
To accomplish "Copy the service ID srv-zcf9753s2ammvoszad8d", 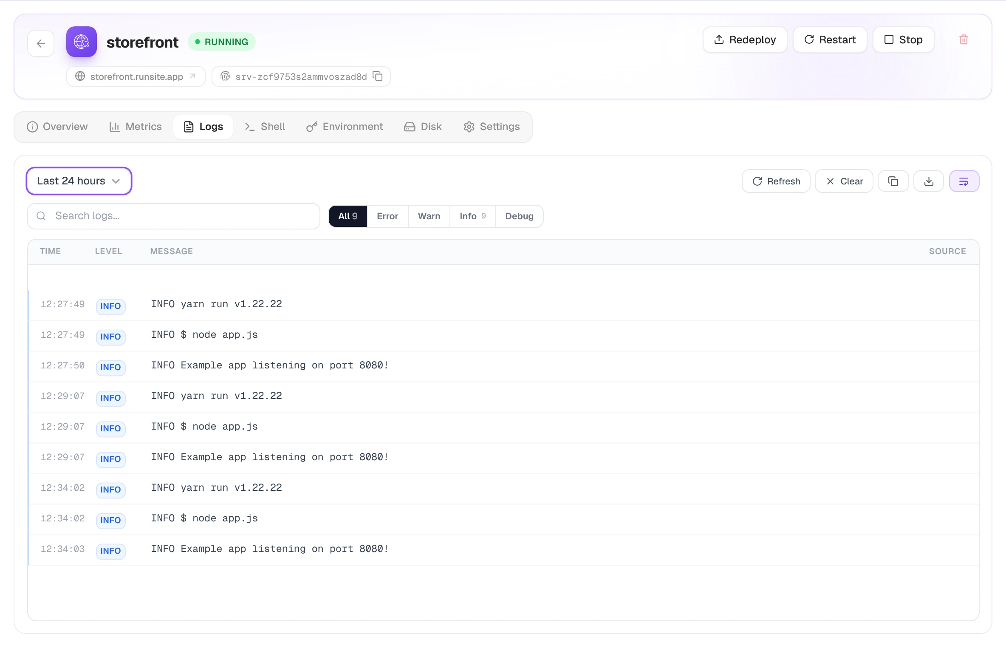I will click(378, 76).
